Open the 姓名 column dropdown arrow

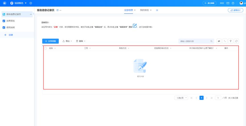(55, 48)
